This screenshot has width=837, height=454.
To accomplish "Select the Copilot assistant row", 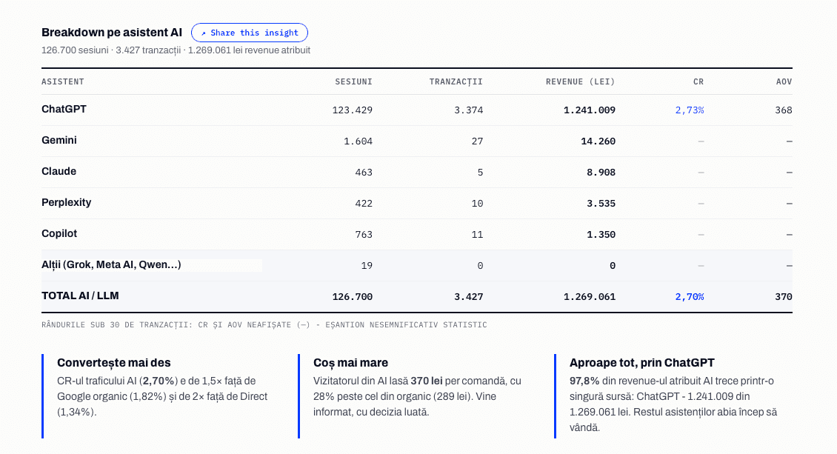I will tap(417, 234).
